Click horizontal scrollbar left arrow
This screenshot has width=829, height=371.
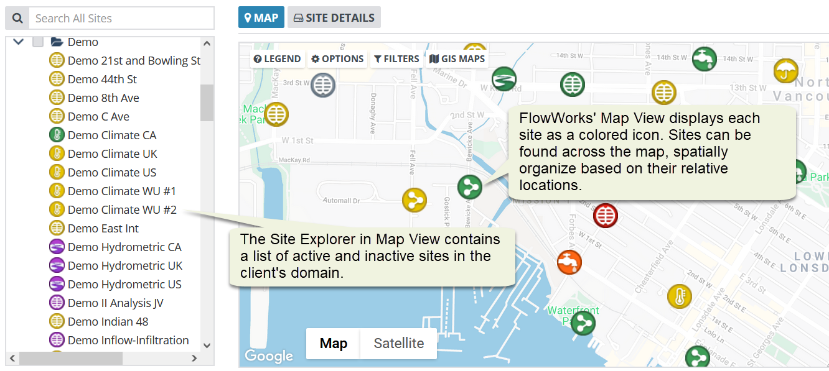click(12, 358)
